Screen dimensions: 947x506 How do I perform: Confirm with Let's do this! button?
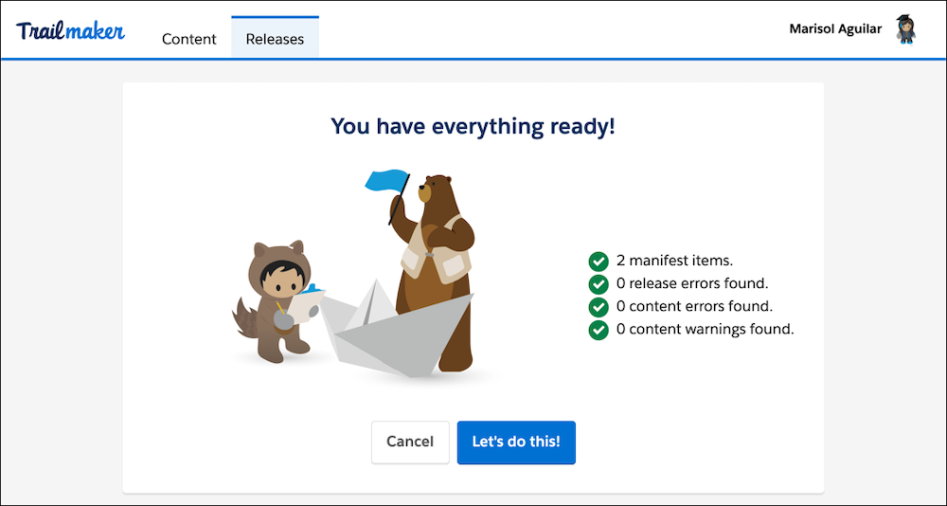[x=516, y=442]
